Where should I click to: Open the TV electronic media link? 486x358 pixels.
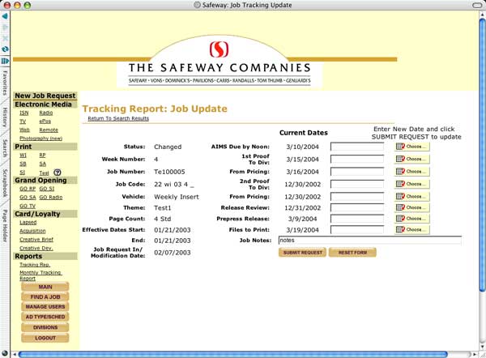pos(23,121)
